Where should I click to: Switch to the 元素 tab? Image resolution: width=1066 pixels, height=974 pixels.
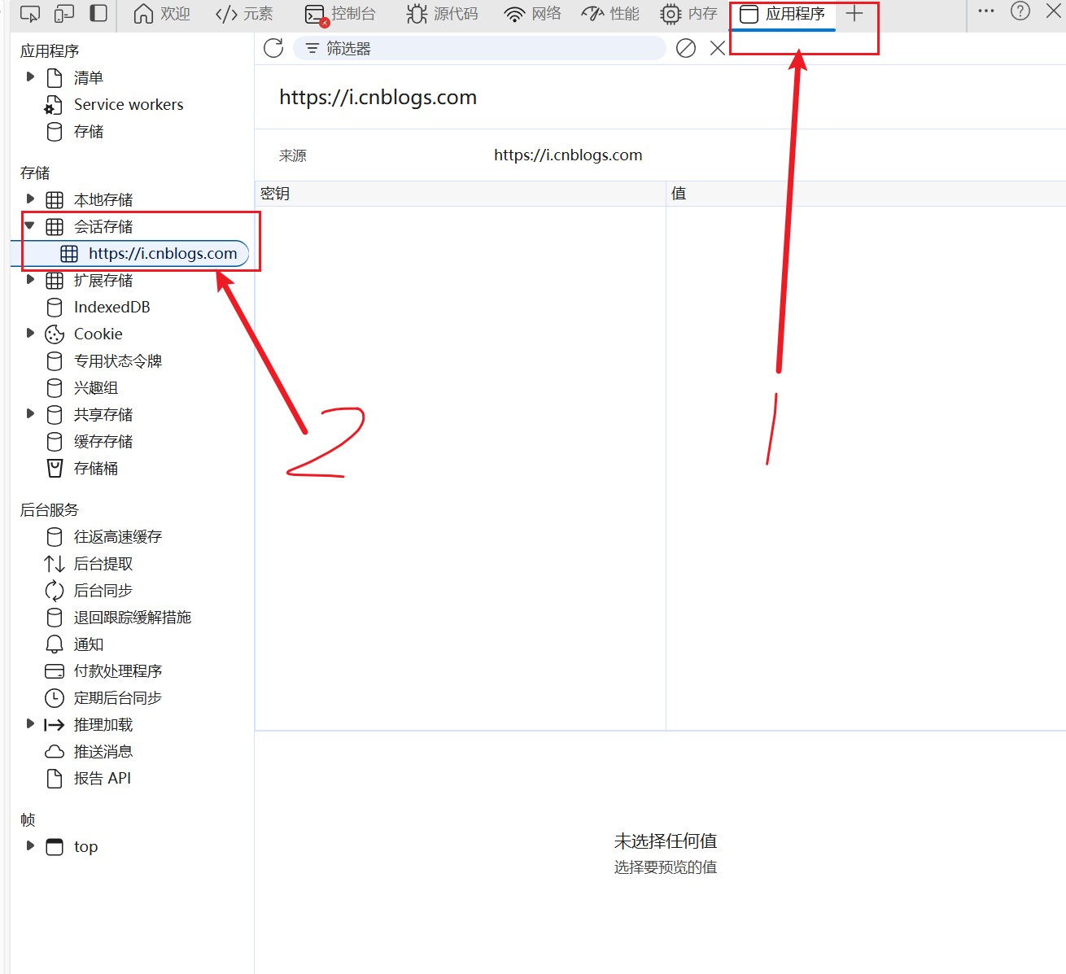[244, 14]
